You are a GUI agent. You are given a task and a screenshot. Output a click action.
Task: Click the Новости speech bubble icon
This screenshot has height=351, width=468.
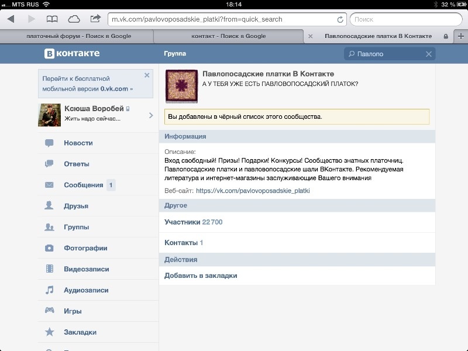pos(49,143)
